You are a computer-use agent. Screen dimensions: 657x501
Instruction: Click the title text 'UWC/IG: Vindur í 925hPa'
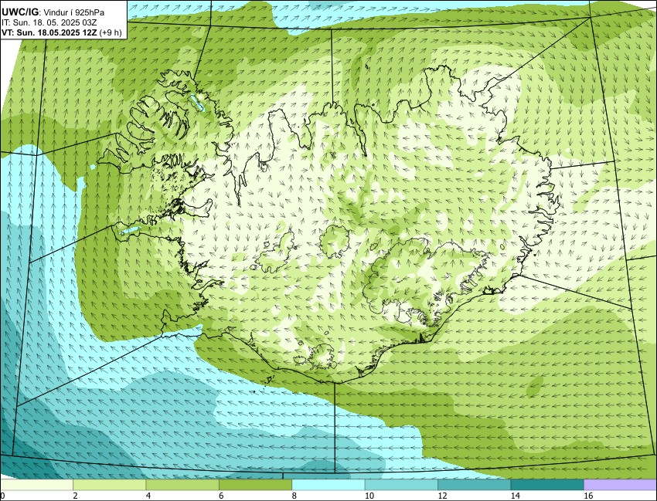53,12
